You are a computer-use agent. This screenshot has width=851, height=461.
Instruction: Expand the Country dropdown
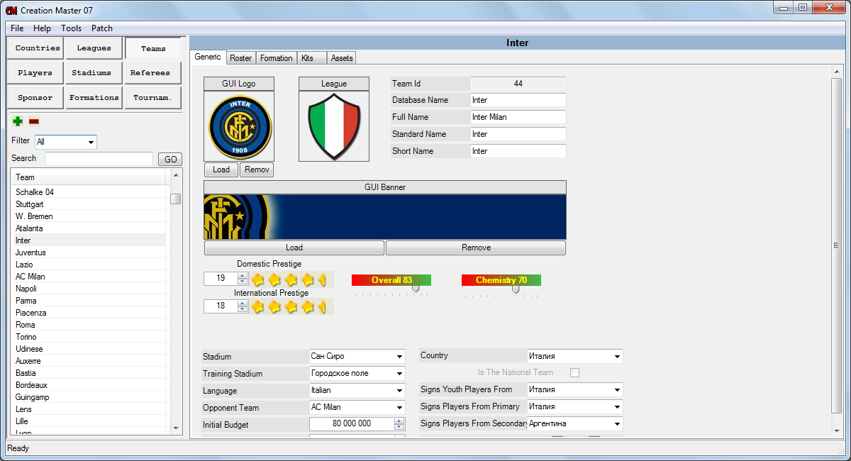click(617, 357)
